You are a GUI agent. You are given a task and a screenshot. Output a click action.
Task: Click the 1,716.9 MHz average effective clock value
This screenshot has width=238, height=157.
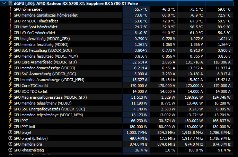[x=220, y=138]
